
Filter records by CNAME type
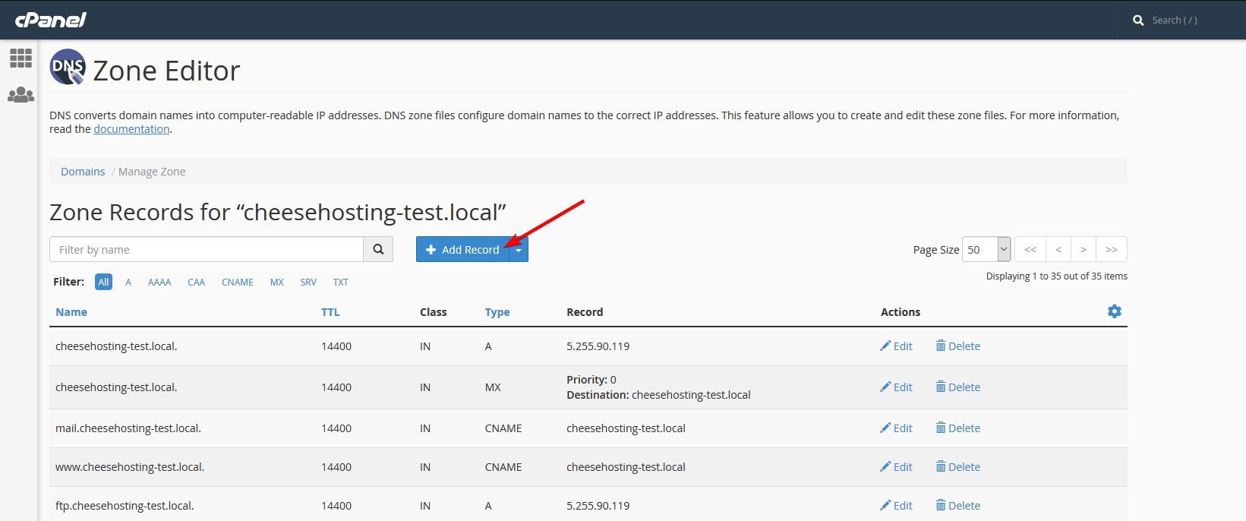(x=237, y=282)
